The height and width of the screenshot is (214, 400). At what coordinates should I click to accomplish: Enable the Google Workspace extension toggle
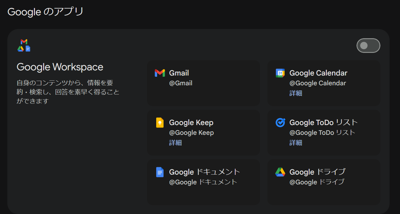368,45
